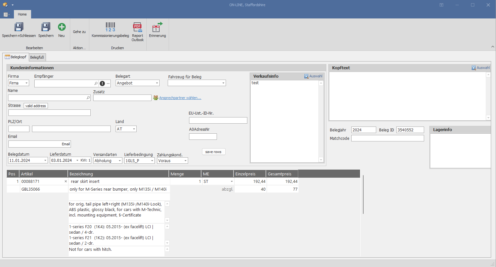
Task: Expand the Fahrzeug für Beleg dropdown
Action: [x=223, y=83]
